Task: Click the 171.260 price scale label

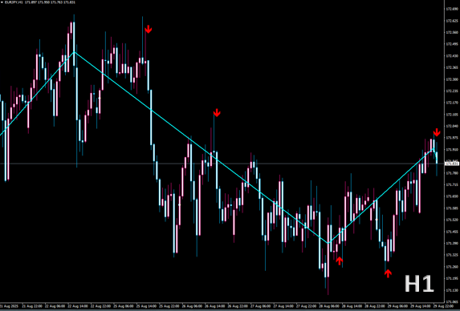Action: click(x=452, y=267)
